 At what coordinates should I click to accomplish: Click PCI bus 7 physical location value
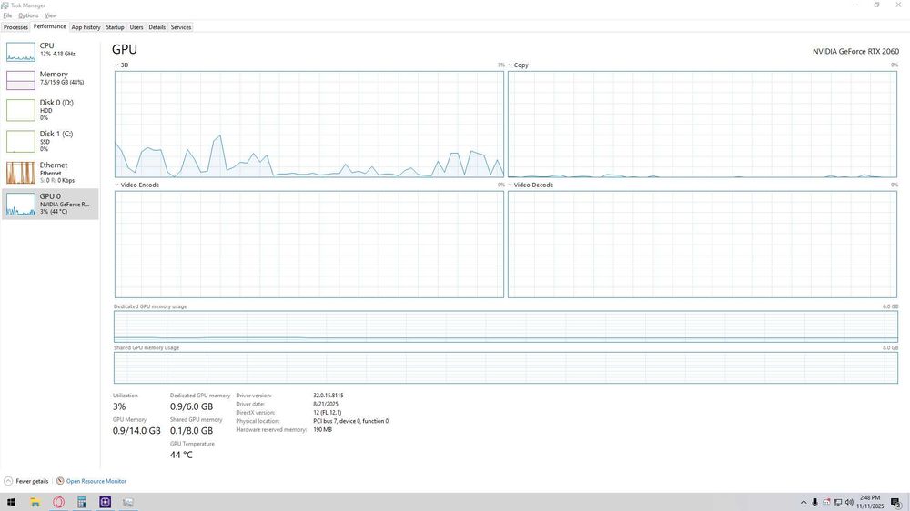coord(351,421)
